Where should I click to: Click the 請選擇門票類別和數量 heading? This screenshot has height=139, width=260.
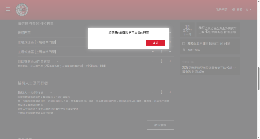tap(36, 24)
